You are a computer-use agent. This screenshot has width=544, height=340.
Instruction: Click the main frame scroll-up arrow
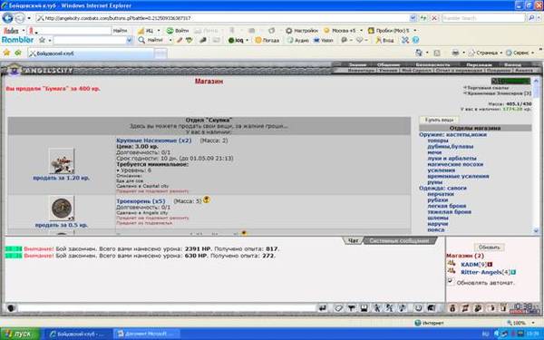(536, 81)
